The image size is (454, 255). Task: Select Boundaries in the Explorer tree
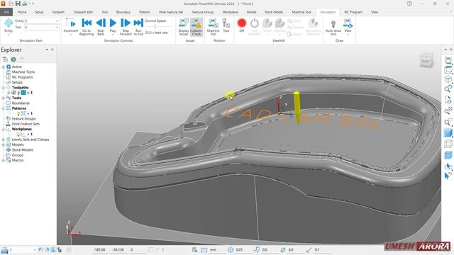click(x=21, y=103)
